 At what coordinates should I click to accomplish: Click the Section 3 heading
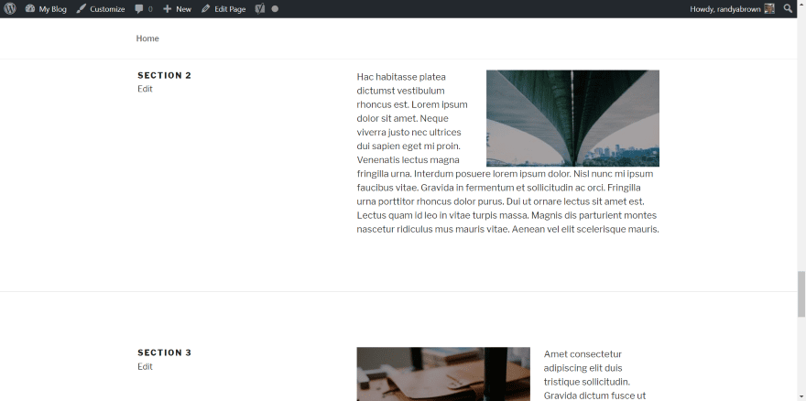tap(165, 352)
